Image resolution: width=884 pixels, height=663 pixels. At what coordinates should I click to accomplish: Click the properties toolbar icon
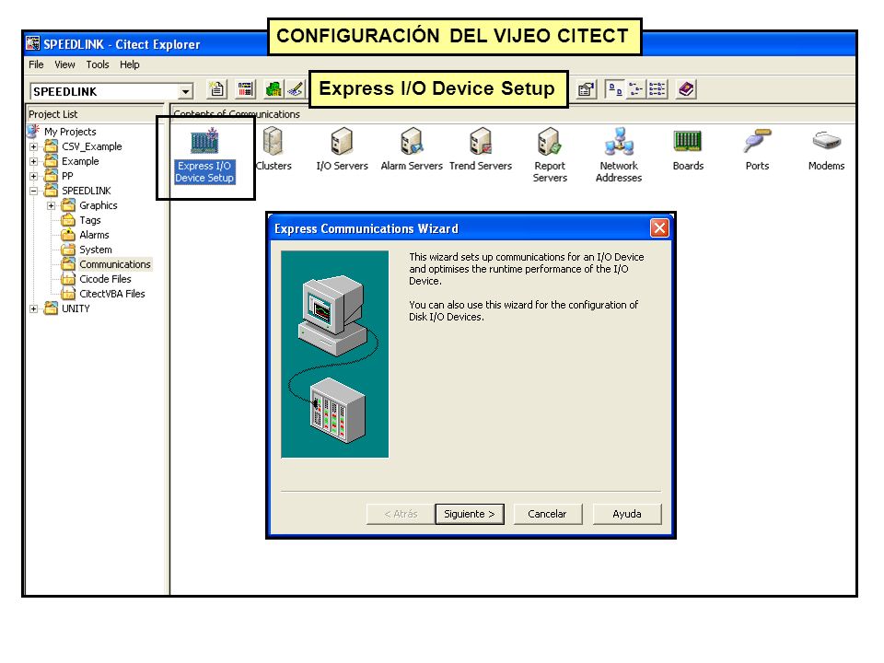587,89
